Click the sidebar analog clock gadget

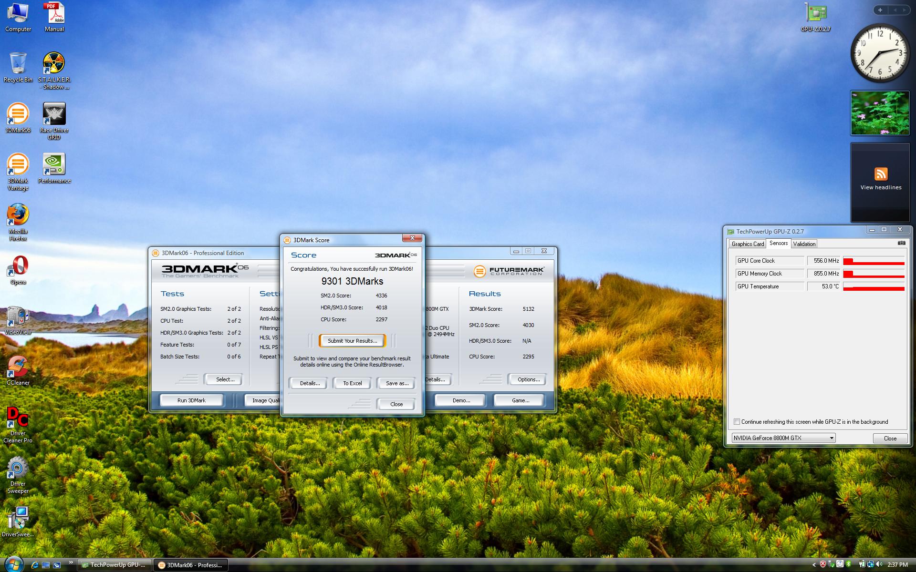(880, 53)
